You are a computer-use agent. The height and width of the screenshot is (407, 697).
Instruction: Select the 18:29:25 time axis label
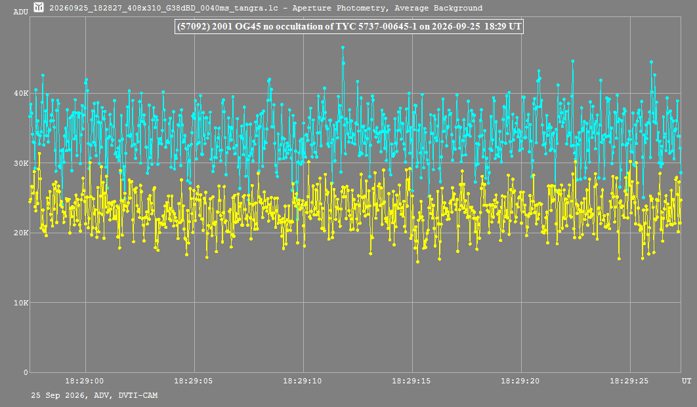click(629, 381)
